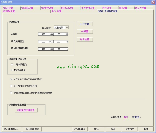This screenshot has height=133, width=156.
Task: Click the last 子网掩码 field with 0
Action: (64, 42)
